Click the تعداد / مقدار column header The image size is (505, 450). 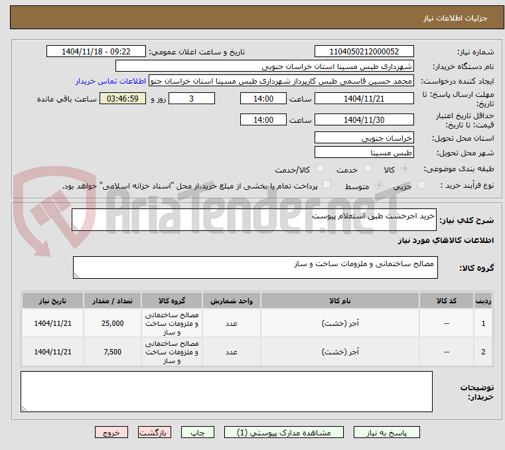click(112, 301)
